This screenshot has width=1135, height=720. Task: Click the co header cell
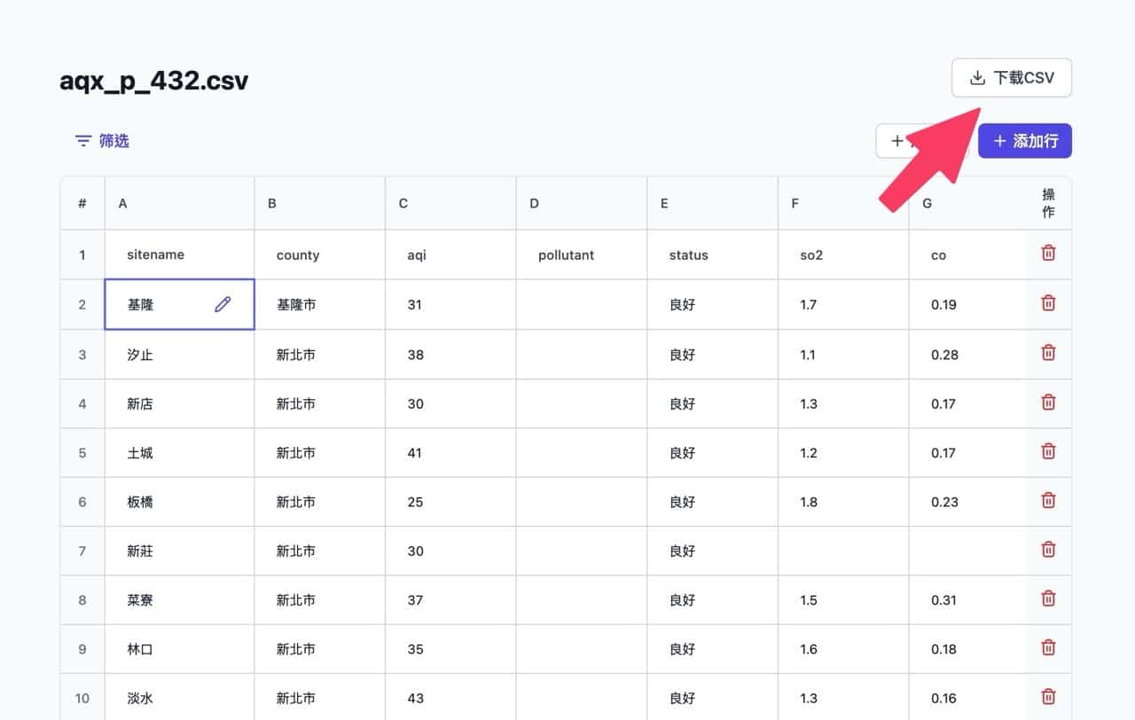click(x=967, y=254)
